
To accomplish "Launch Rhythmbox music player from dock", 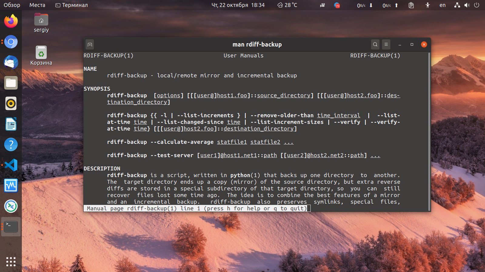I will pyautogui.click(x=11, y=103).
